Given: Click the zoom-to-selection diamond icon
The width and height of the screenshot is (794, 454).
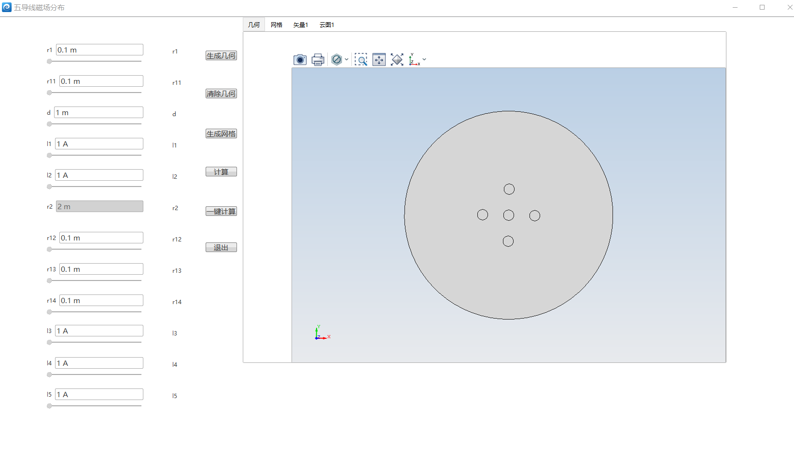Looking at the screenshot, I should click(x=397, y=60).
